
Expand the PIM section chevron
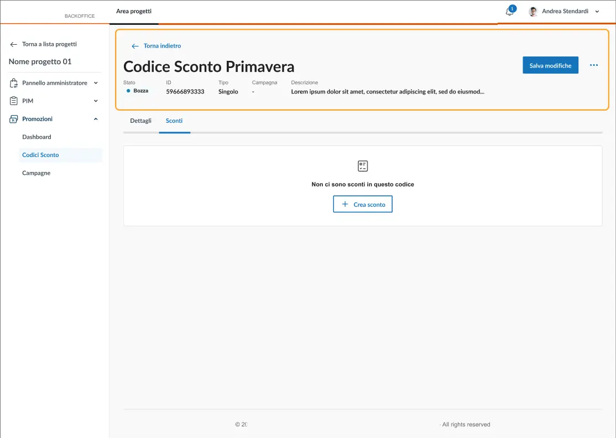tap(96, 101)
